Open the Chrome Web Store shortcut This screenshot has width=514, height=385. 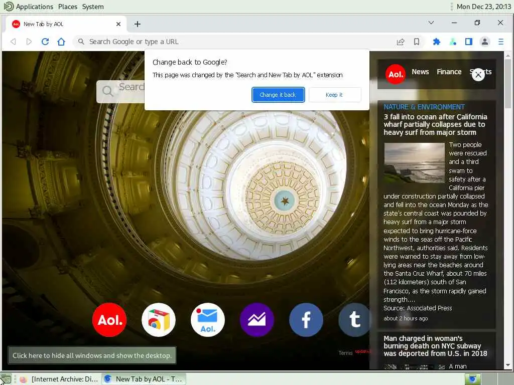159,319
